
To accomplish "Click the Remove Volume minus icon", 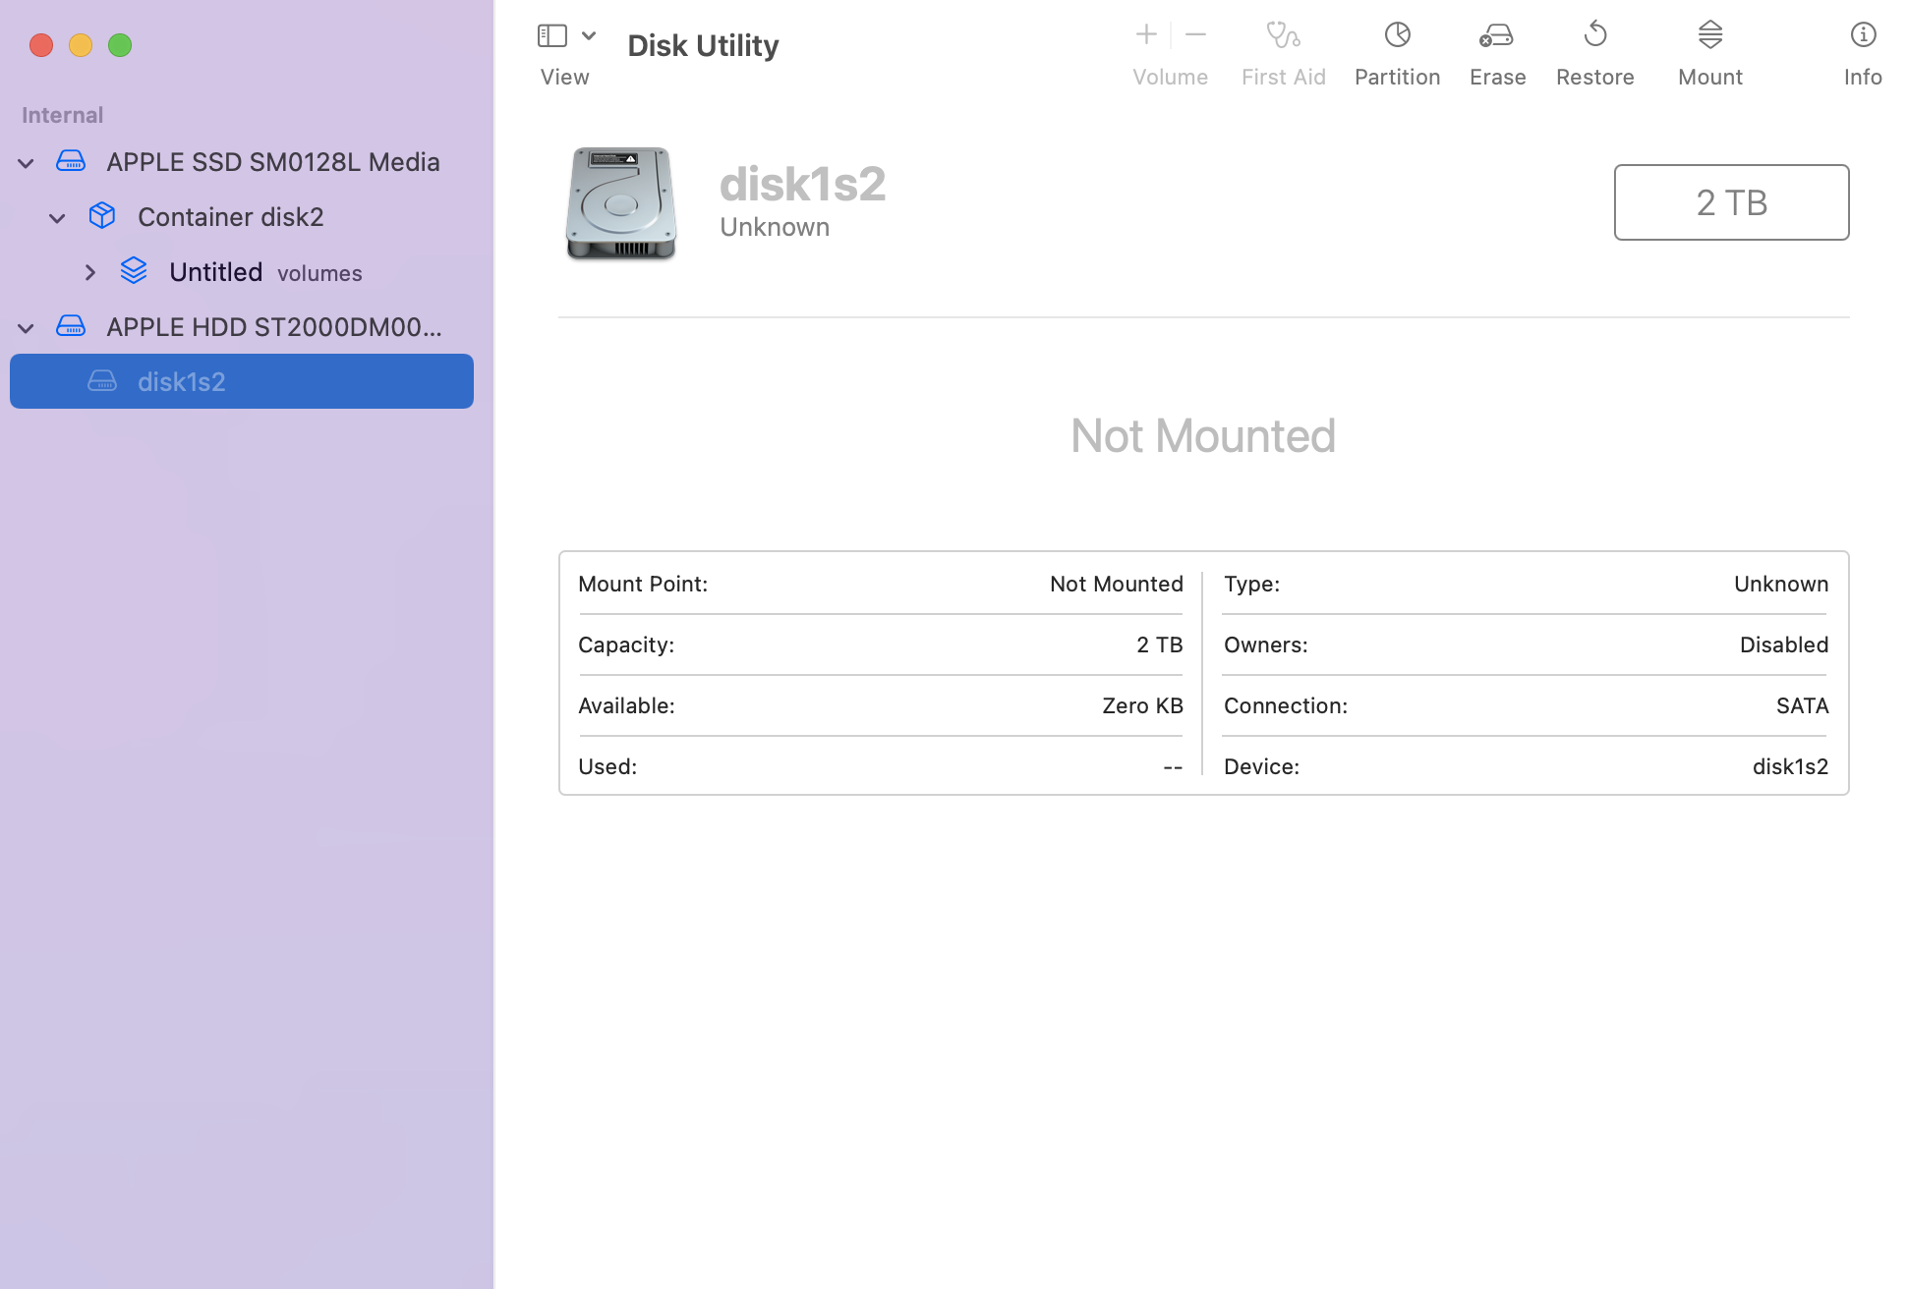I will point(1195,34).
